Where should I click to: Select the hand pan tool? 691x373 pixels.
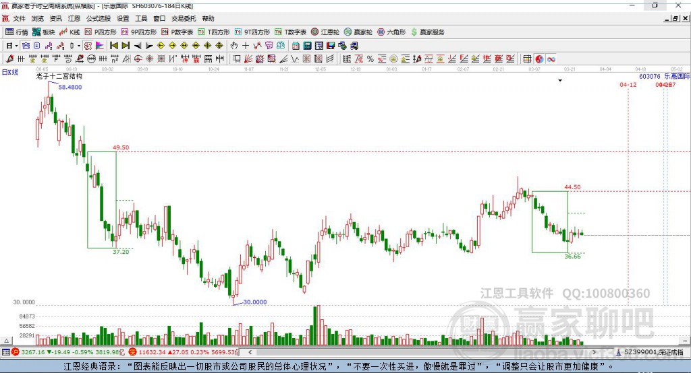(234, 46)
